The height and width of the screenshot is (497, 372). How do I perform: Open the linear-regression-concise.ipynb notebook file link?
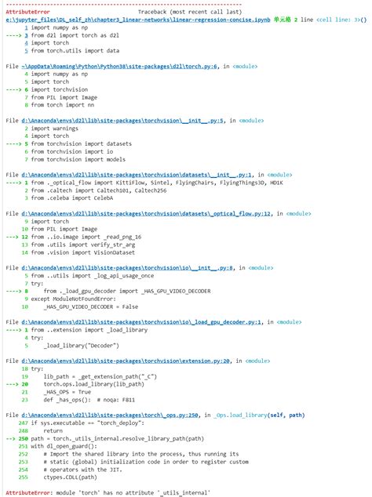tap(138, 20)
